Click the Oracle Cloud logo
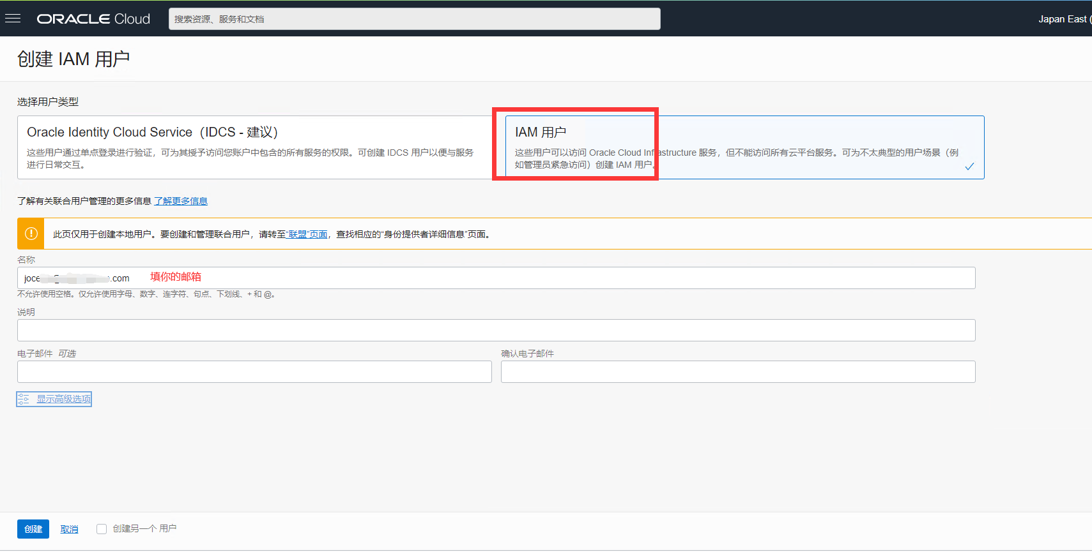1092x552 pixels. (x=93, y=19)
